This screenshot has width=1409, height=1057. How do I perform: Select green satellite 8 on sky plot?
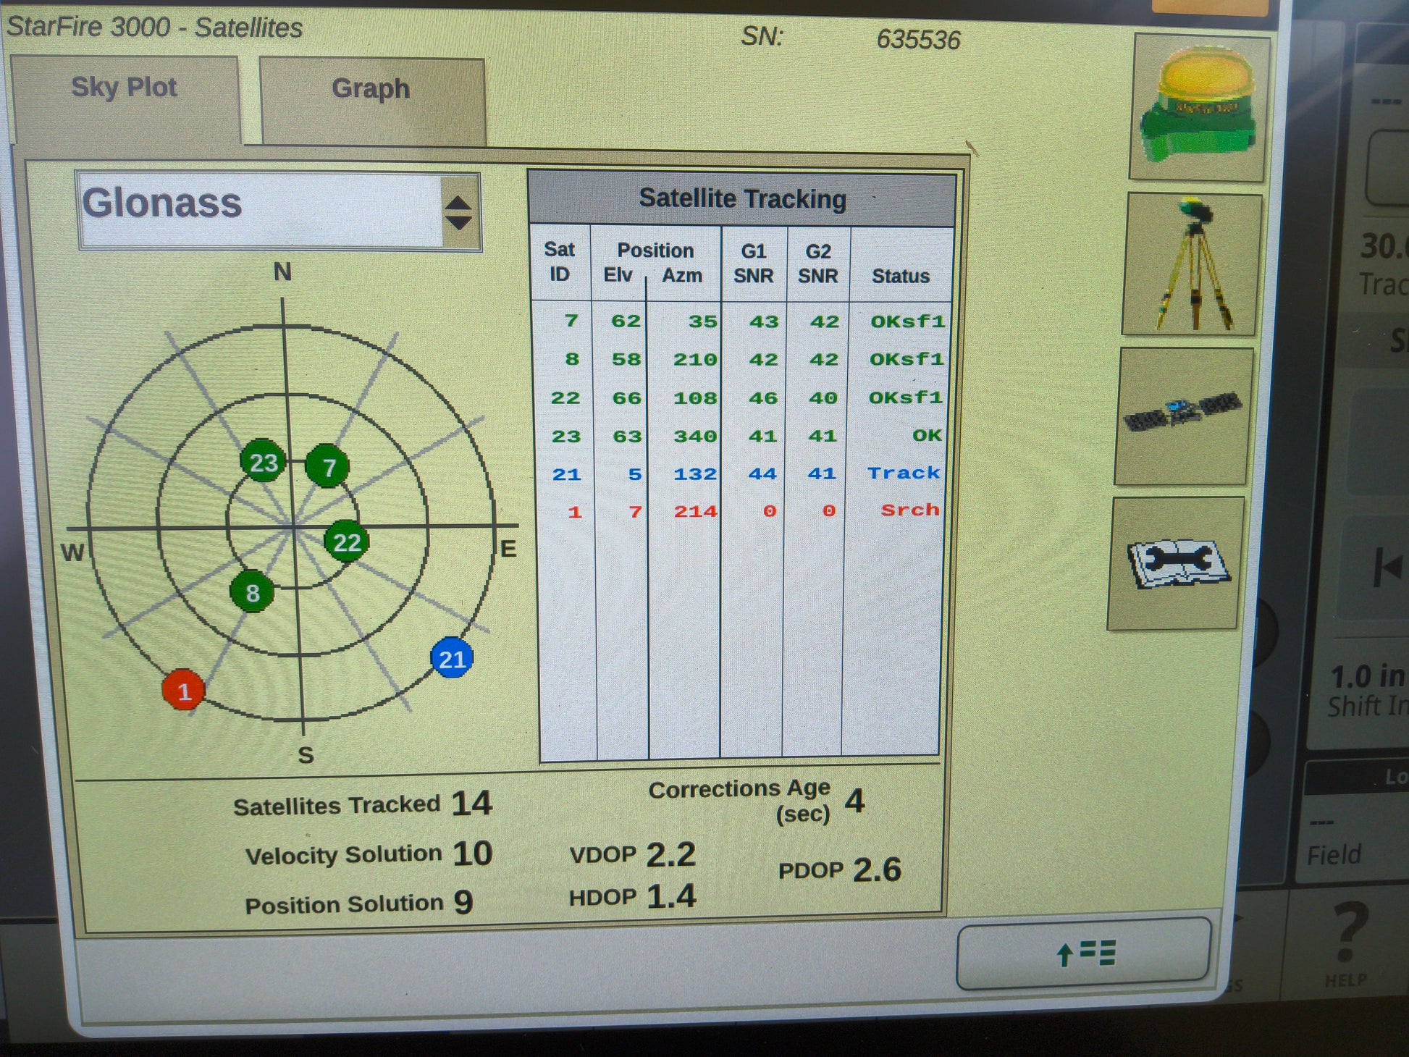coord(252,592)
